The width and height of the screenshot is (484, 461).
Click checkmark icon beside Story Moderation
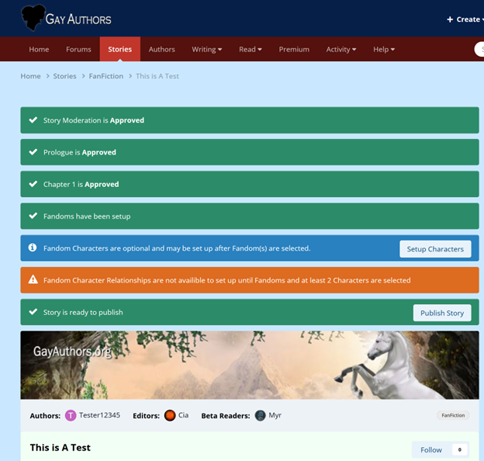pos(33,120)
